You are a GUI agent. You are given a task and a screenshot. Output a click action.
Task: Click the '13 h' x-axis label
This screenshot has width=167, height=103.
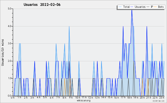97,98
